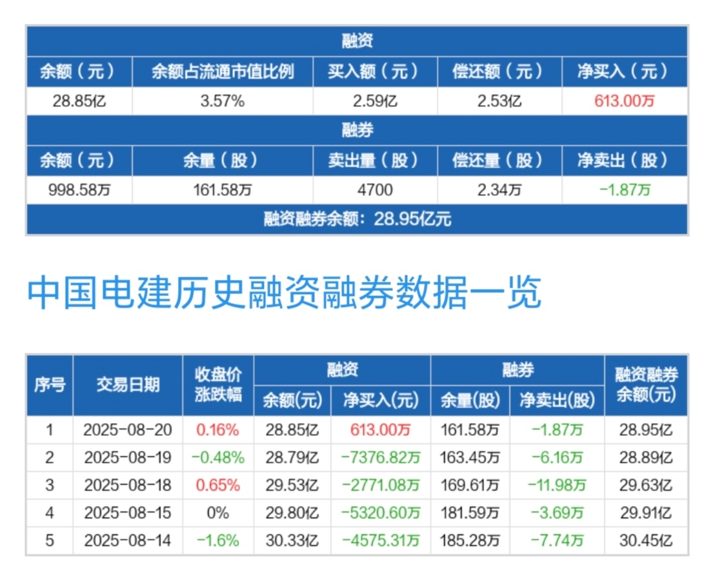The image size is (713, 565).
Task: Select the 4700 sell volume cell
Action: click(375, 190)
